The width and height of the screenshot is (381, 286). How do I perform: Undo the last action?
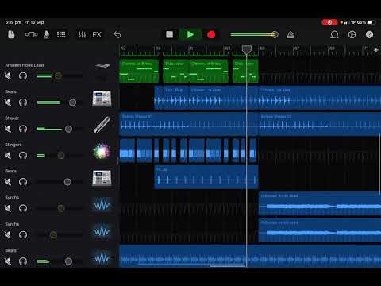click(x=117, y=34)
